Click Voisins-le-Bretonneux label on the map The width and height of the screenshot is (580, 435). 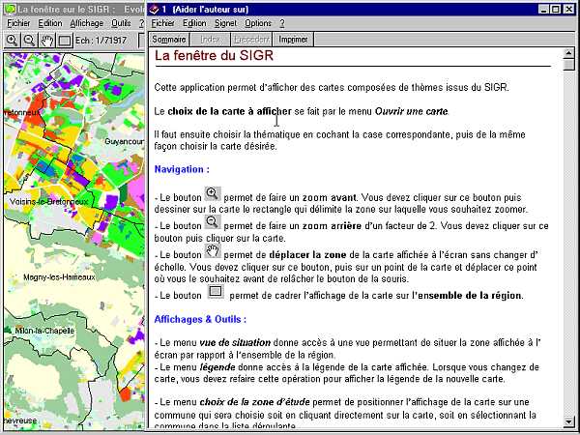click(x=49, y=202)
